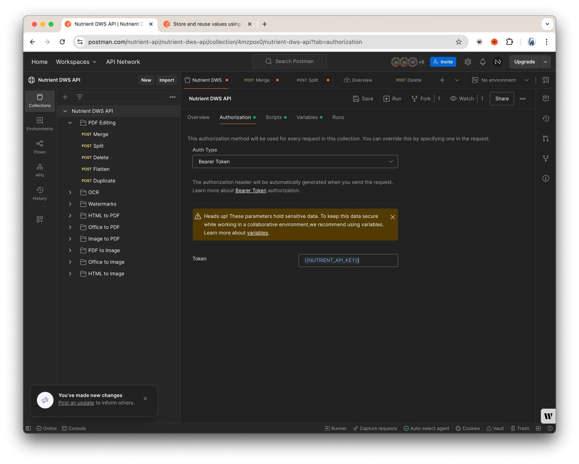Open forks icon in right sidebar
579x464 pixels.
(x=546, y=158)
